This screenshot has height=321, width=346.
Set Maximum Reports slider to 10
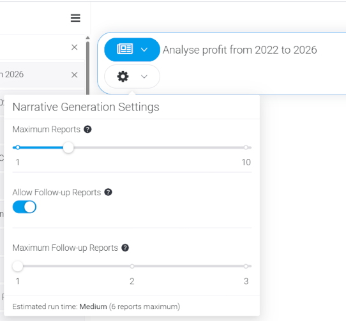coord(246,147)
